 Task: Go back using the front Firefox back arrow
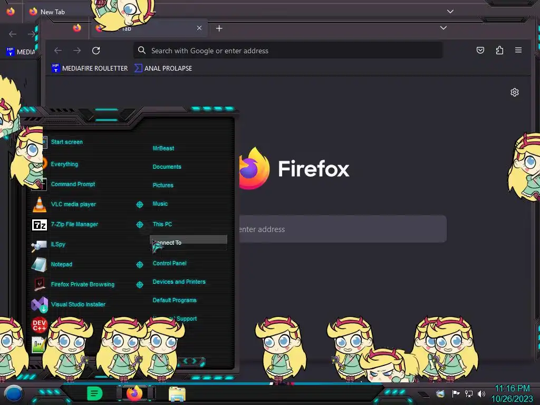pyautogui.click(x=58, y=51)
